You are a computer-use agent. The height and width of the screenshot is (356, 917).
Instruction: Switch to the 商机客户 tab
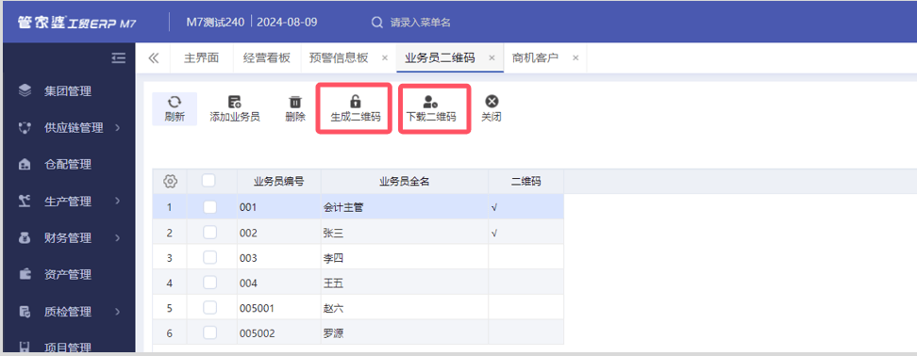pyautogui.click(x=535, y=57)
